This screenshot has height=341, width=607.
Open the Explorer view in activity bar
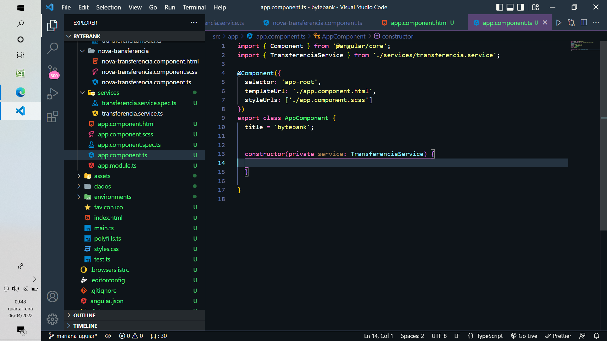point(52,26)
